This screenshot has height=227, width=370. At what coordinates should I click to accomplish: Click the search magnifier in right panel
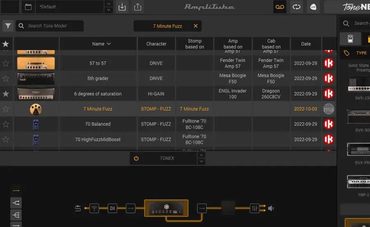346,23
